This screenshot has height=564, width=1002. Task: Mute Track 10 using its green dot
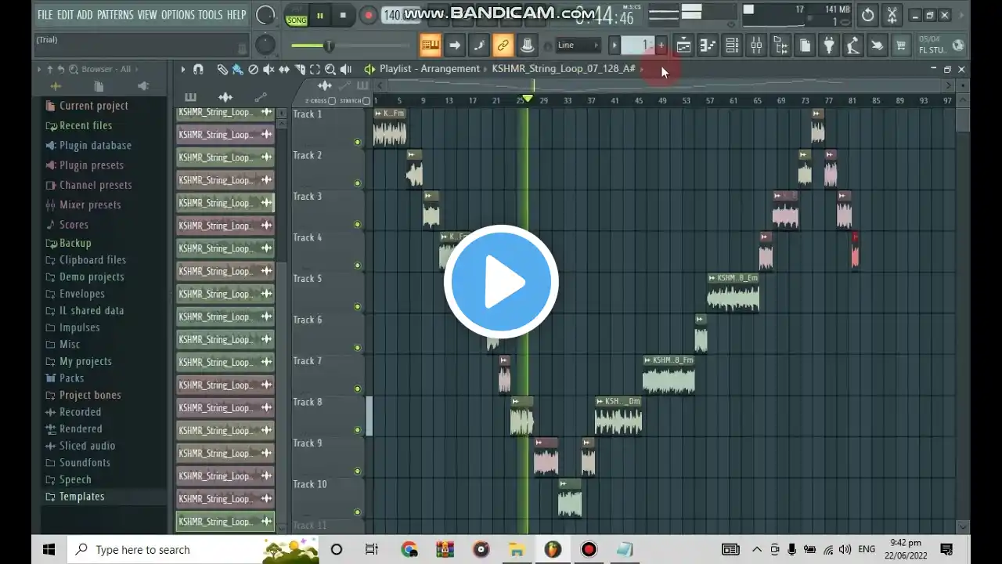[x=358, y=512]
